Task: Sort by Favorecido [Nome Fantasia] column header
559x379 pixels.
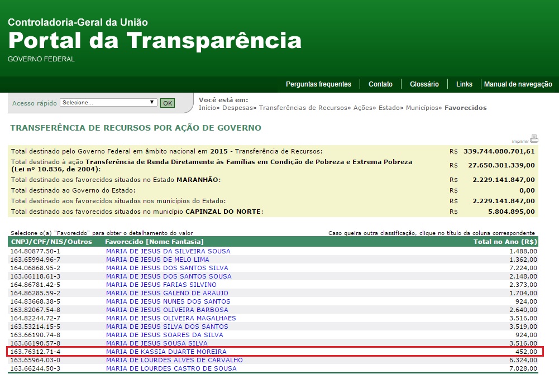Action: click(154, 242)
